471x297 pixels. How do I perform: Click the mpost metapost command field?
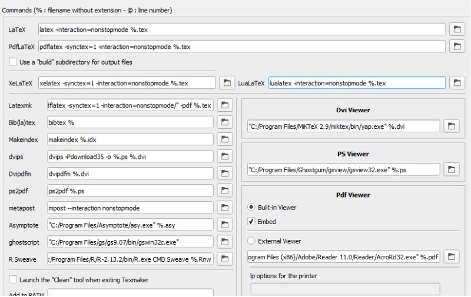click(x=130, y=208)
